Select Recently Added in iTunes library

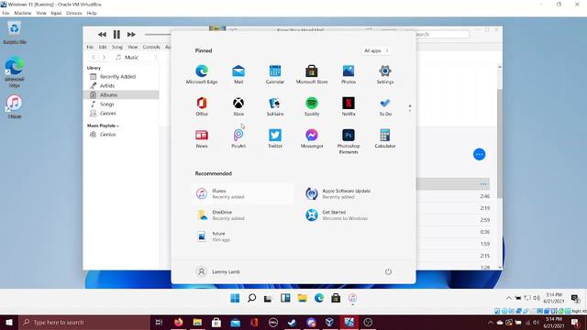pos(121,77)
